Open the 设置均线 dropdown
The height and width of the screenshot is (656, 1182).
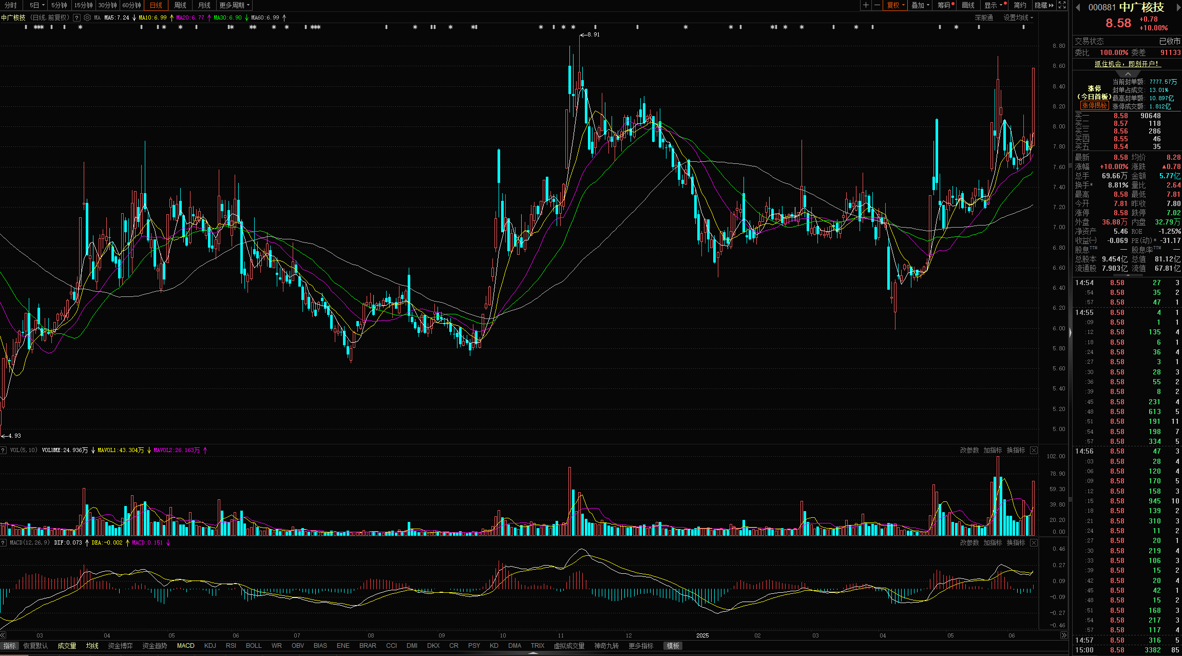[1018, 17]
